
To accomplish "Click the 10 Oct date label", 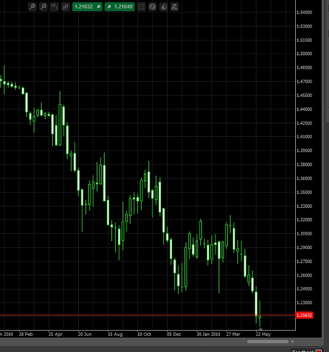I will tap(144, 334).
